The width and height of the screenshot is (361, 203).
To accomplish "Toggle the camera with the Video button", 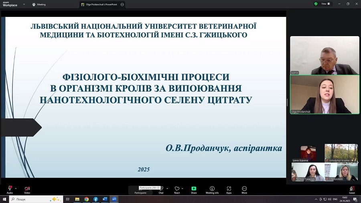I will [27, 189].
